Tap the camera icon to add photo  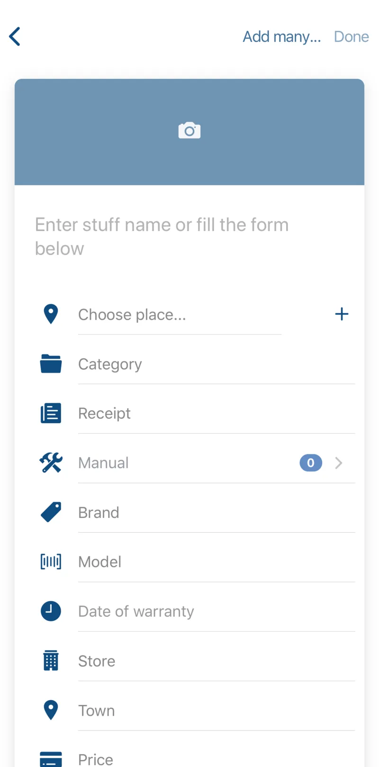click(189, 130)
